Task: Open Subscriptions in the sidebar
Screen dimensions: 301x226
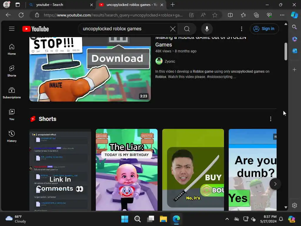Action: tap(12, 93)
